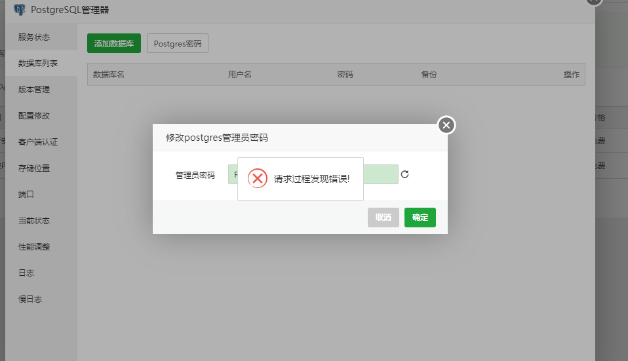Viewport: 628px width, 361px height.
Task: Open the 日志 sidebar tab
Action: pos(41,273)
